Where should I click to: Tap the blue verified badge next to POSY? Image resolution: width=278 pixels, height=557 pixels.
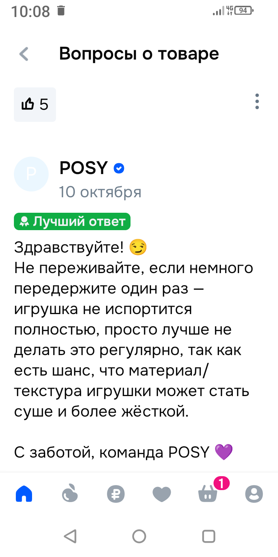pyautogui.click(x=119, y=169)
